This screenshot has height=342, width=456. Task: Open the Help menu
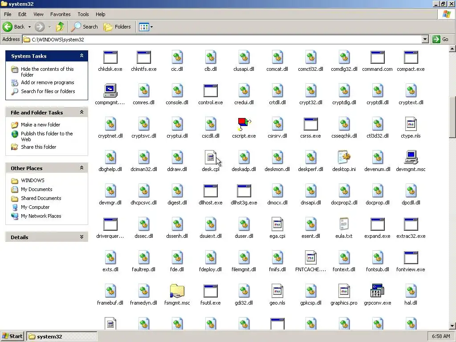[100, 14]
